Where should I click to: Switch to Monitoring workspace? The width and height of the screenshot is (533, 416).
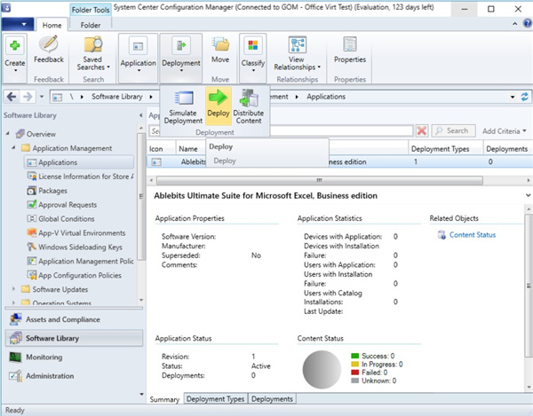click(74, 357)
